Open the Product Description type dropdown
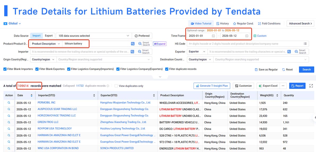 click(x=46, y=44)
